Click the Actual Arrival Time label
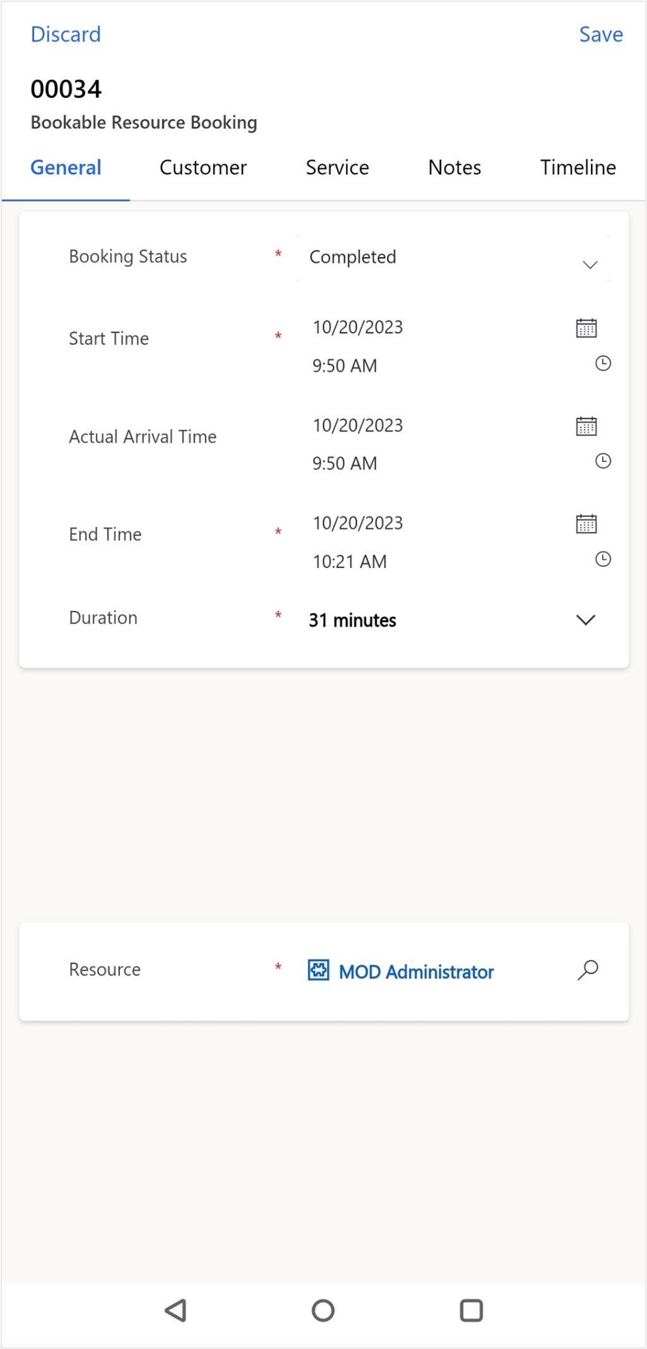This screenshot has height=1349, width=647. pos(143,437)
